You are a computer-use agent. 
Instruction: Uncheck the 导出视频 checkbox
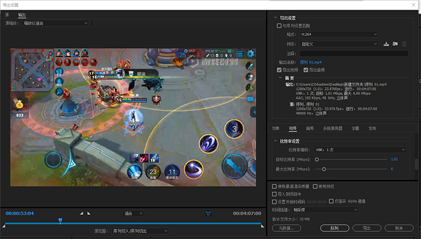(x=279, y=70)
